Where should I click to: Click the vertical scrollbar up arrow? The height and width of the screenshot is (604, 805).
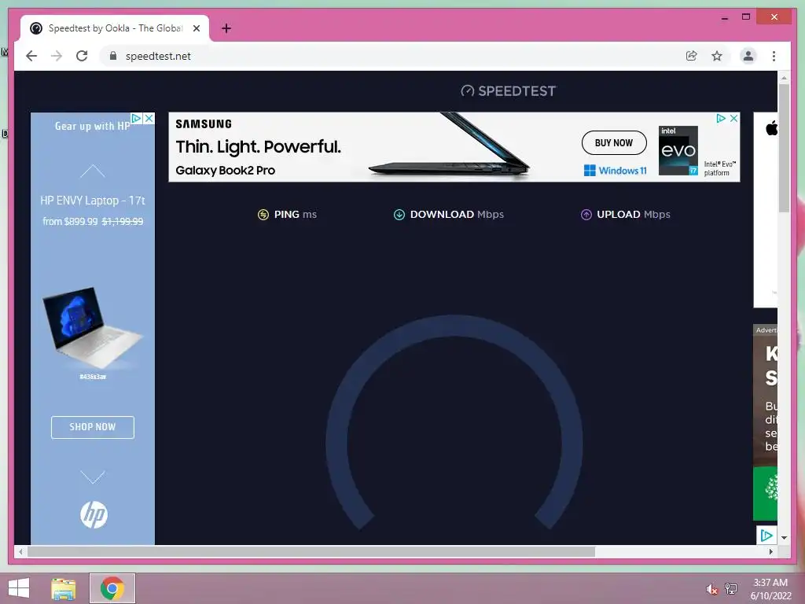click(x=784, y=78)
